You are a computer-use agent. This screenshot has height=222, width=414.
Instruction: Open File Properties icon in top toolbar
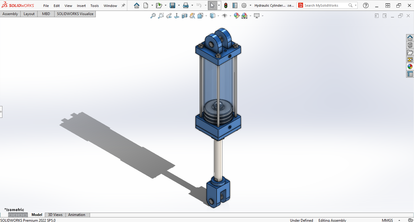click(x=235, y=5)
